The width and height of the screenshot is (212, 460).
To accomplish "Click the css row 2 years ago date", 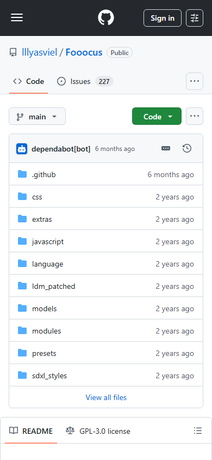I will coord(174,197).
